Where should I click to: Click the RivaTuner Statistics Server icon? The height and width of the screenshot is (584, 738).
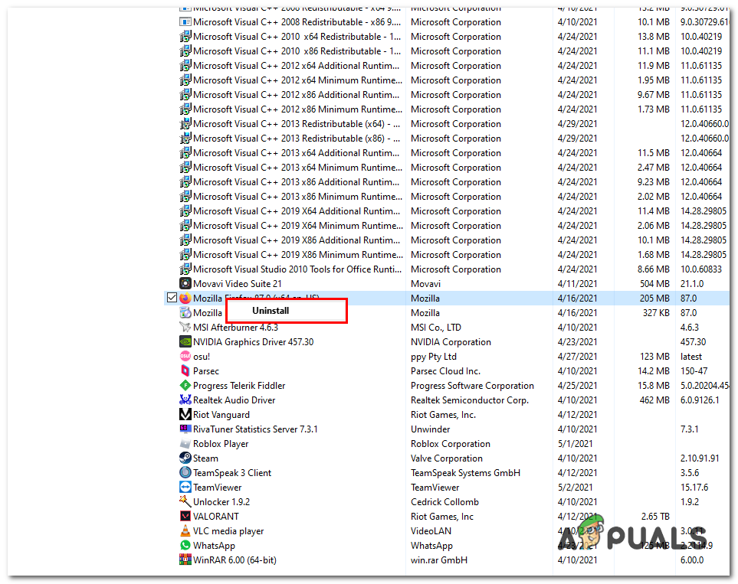pyautogui.click(x=185, y=429)
